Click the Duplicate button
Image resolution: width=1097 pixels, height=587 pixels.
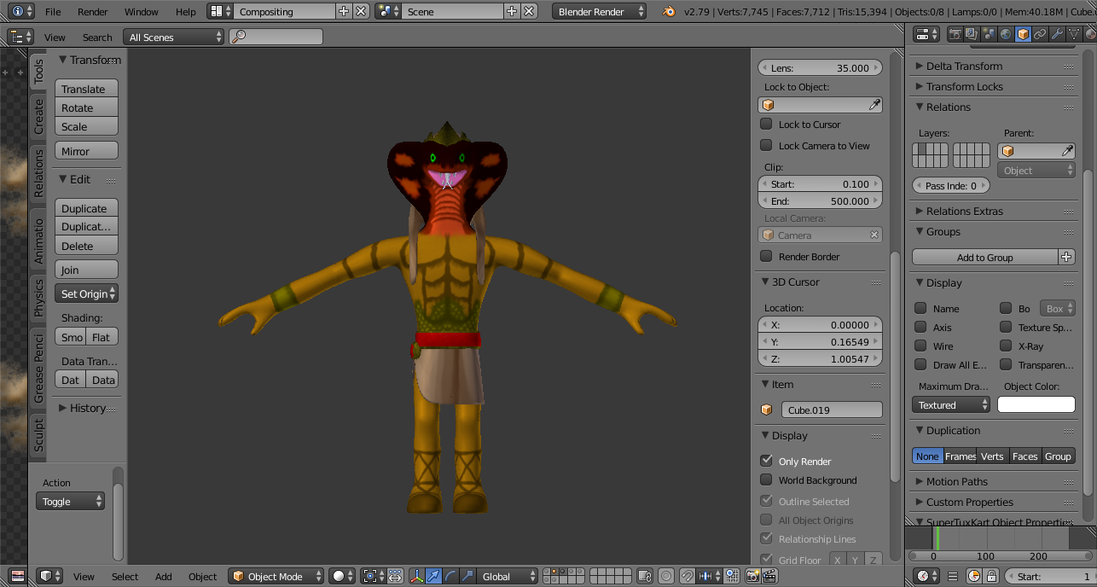86,208
